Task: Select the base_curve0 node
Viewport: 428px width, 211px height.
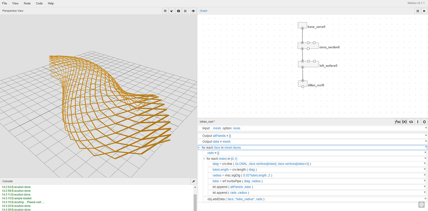Action: (302, 25)
